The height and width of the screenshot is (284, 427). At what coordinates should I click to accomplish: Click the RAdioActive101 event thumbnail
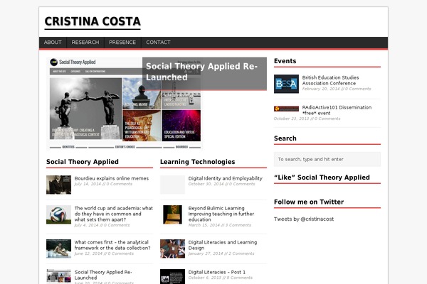286,109
